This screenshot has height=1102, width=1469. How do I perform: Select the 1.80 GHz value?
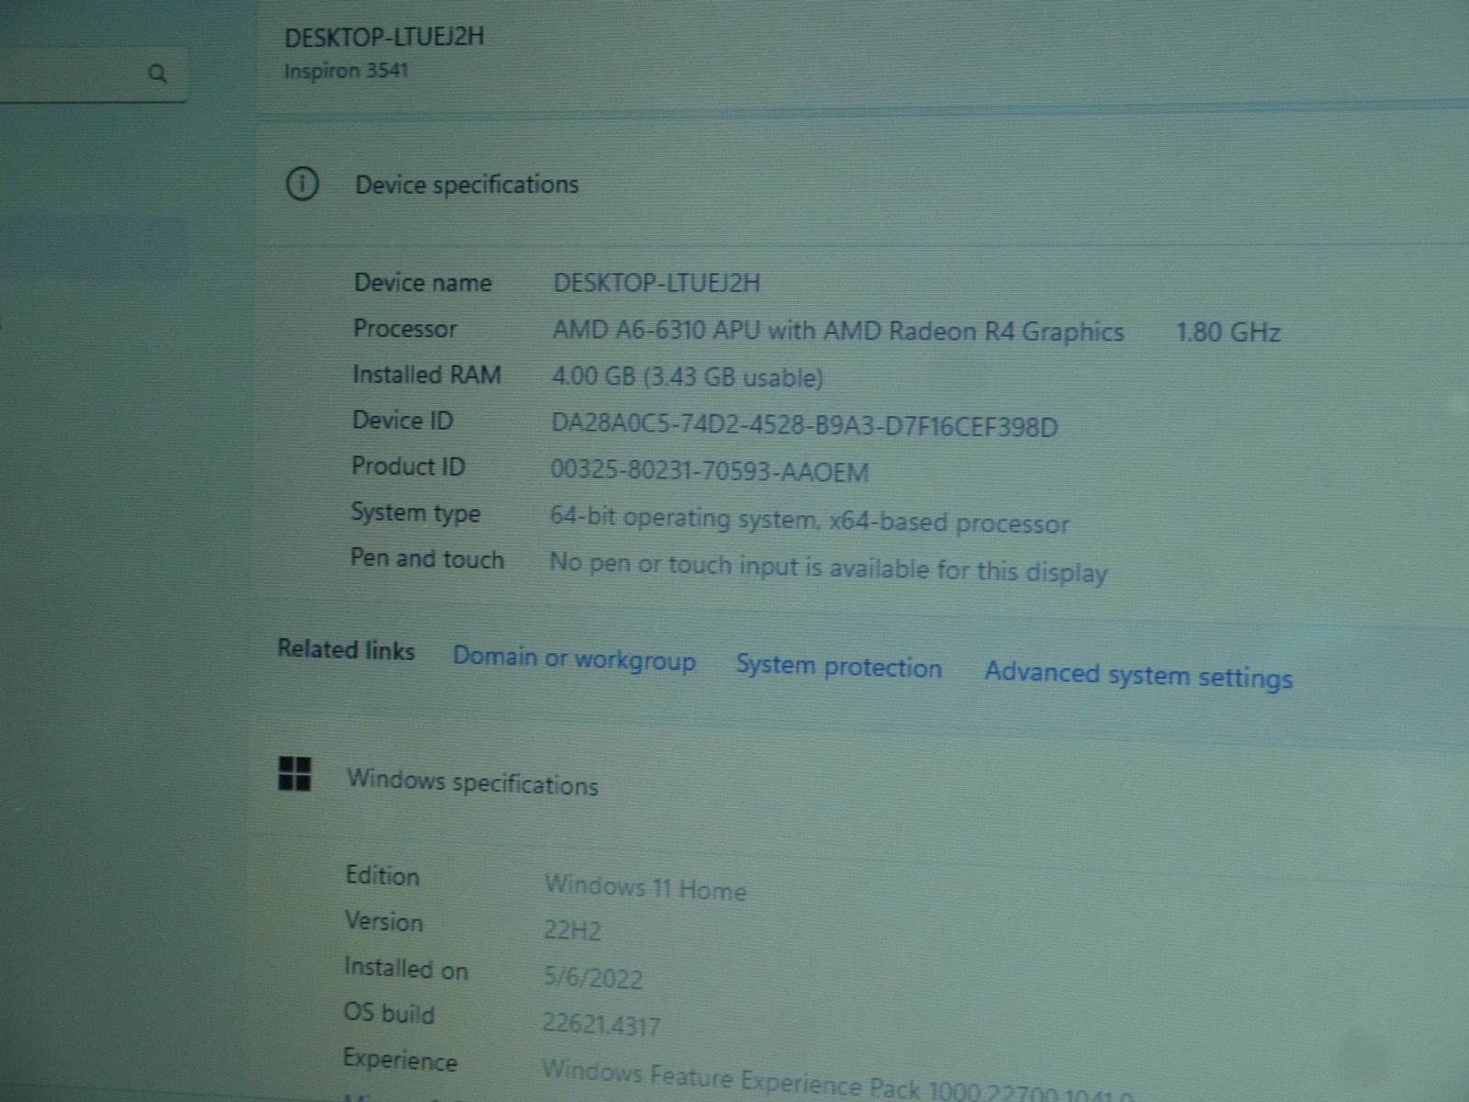1228,332
